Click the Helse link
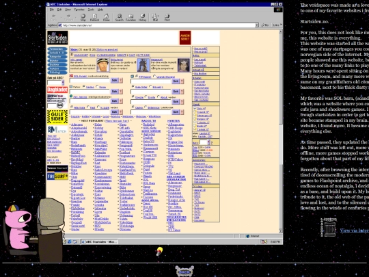369x277 pixels. [98, 124]
